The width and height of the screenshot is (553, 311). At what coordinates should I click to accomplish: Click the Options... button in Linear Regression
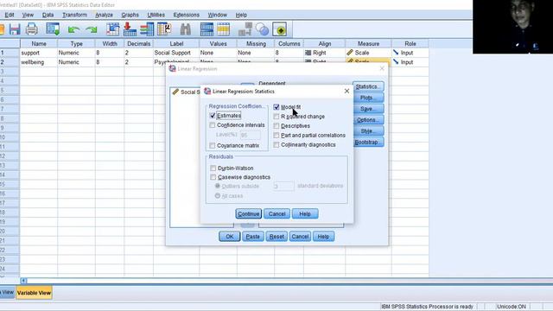coord(368,120)
